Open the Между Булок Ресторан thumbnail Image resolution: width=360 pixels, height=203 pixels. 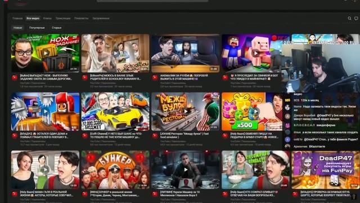click(x=186, y=112)
